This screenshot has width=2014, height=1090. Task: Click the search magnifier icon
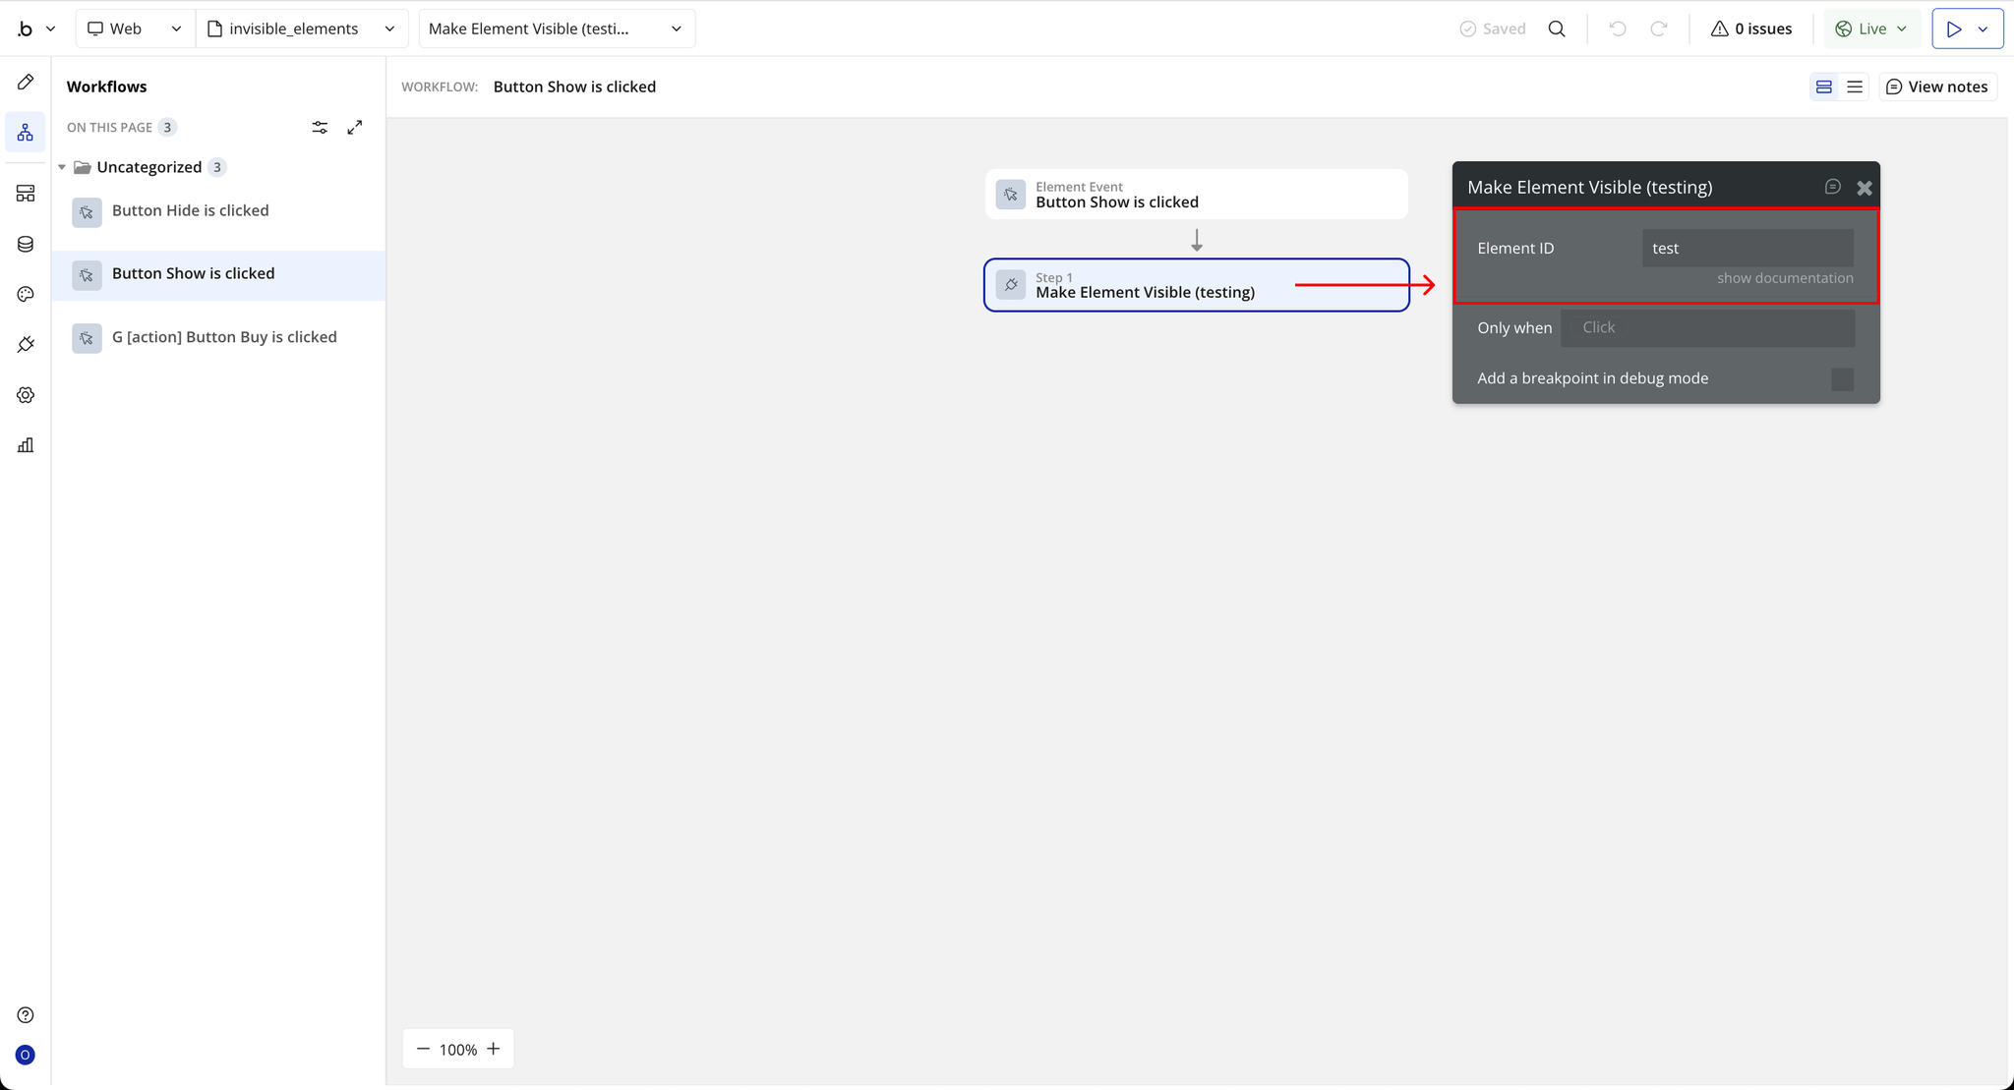pyautogui.click(x=1557, y=29)
